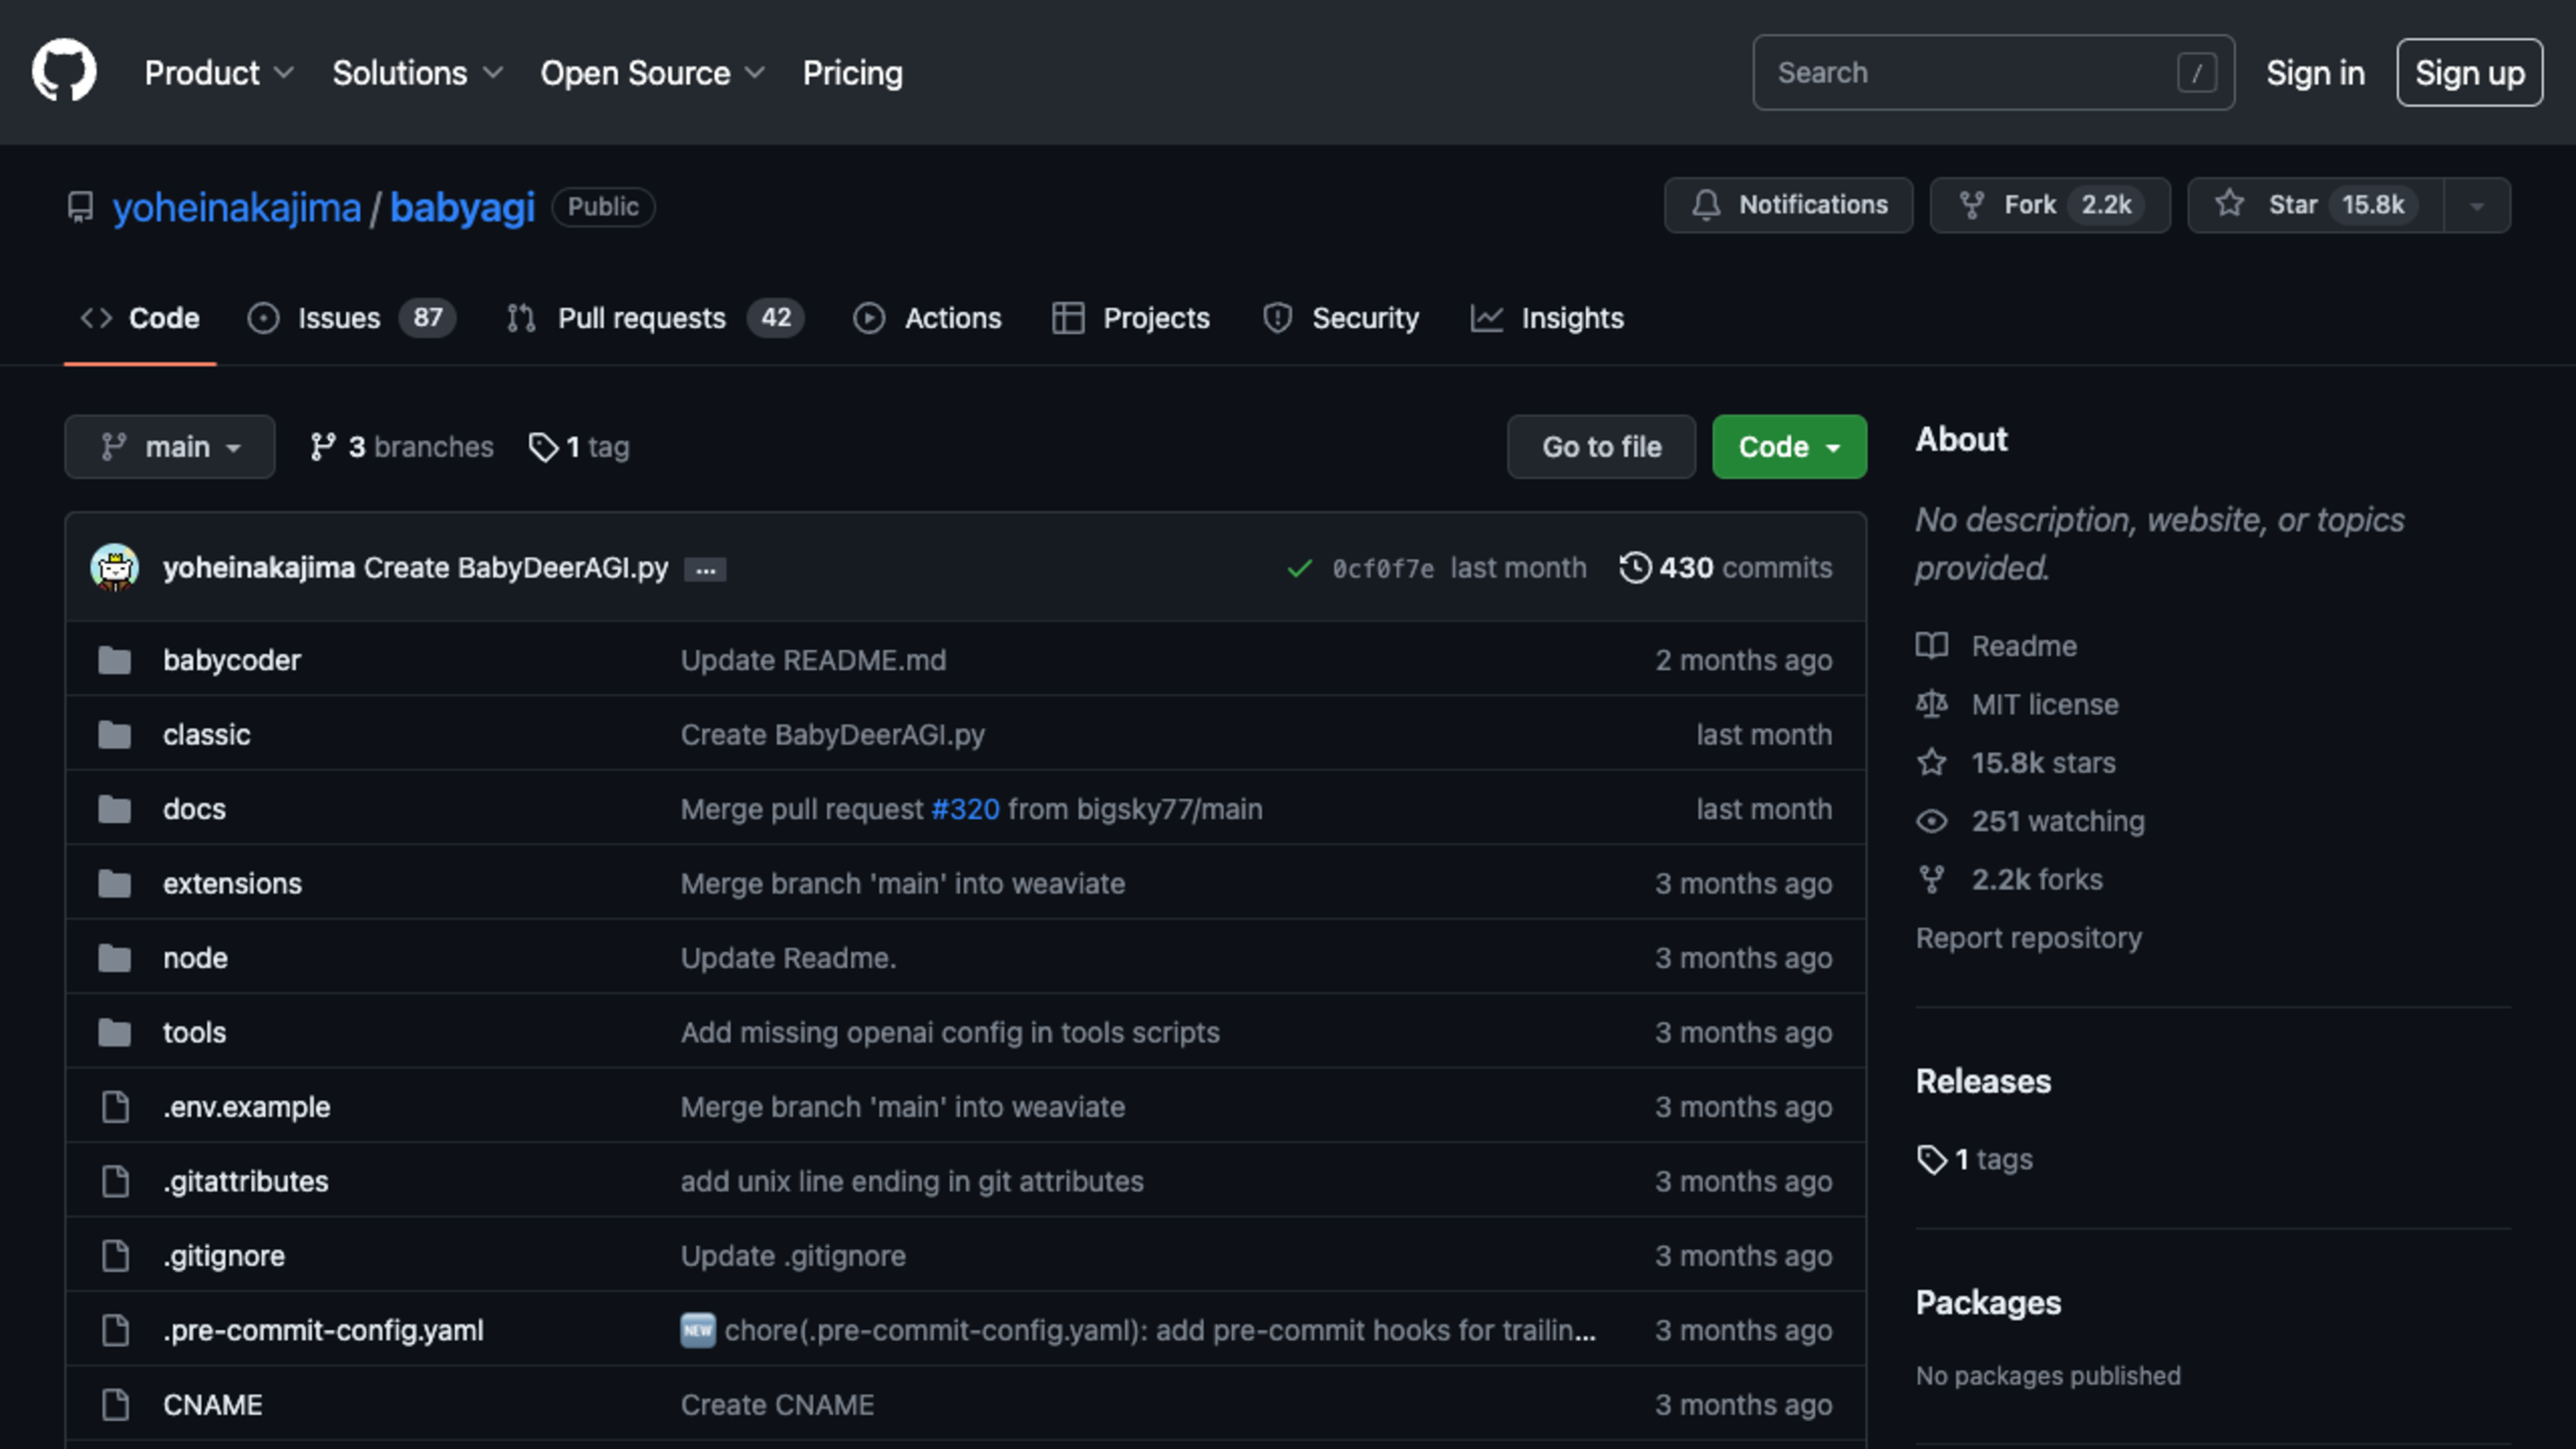Switch to the Actions tab
The image size is (2576, 1449).
click(x=927, y=318)
